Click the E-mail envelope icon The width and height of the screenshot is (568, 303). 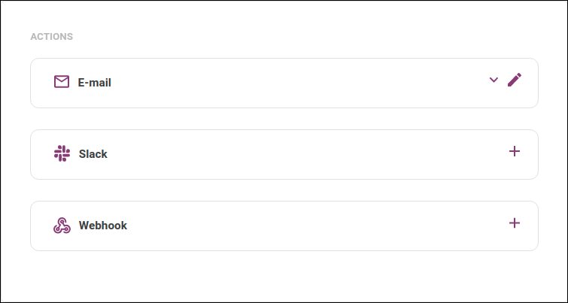click(x=62, y=82)
